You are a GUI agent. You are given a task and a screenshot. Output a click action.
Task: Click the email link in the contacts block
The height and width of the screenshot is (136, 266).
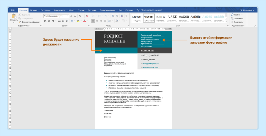[x=151, y=63]
